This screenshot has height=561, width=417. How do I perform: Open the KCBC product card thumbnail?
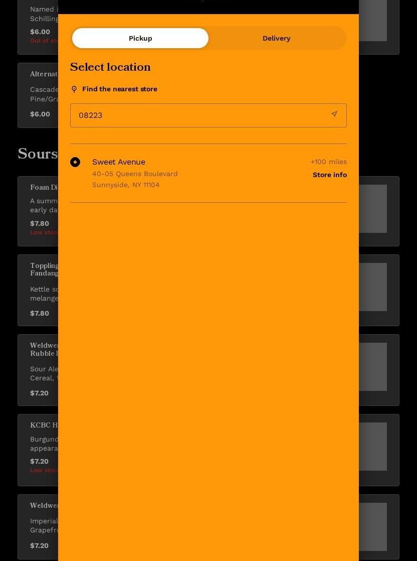tap(373, 447)
